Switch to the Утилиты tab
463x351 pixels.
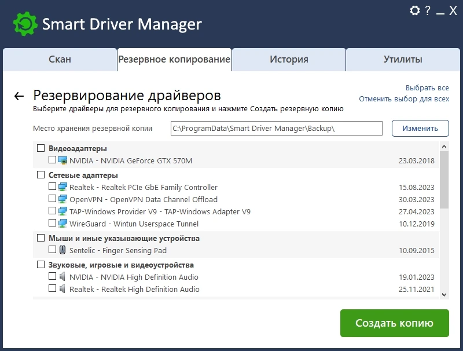point(403,60)
